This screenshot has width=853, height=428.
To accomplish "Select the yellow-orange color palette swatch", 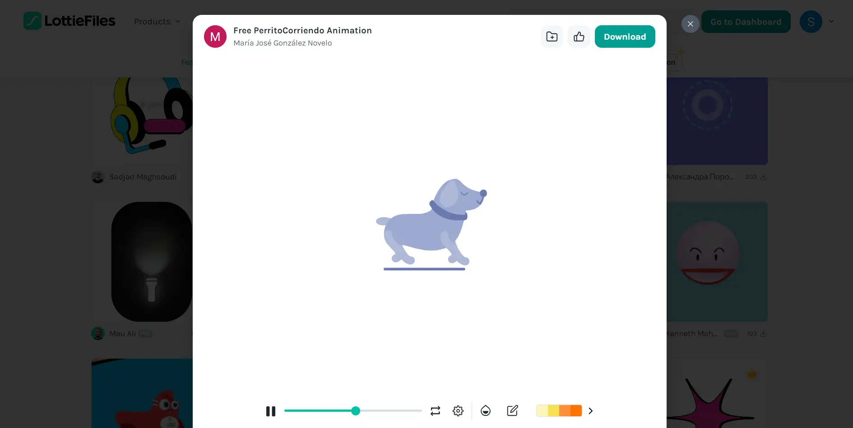I will coord(559,411).
